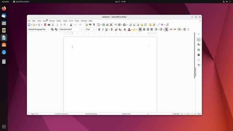Viewport: 233px width, 131px height.
Task: Open Find and Replace icon
Action: tap(87, 25)
